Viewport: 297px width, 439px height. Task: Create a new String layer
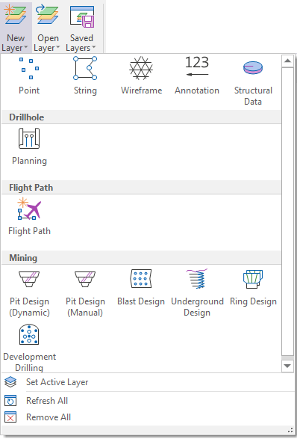coord(85,76)
